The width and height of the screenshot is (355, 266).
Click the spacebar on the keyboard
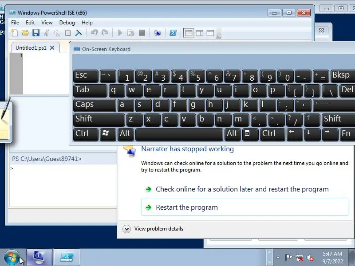(179, 135)
